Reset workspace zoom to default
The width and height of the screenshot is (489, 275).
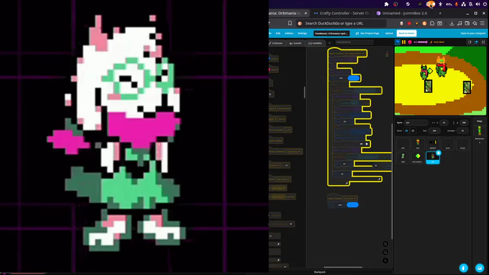click(385, 260)
